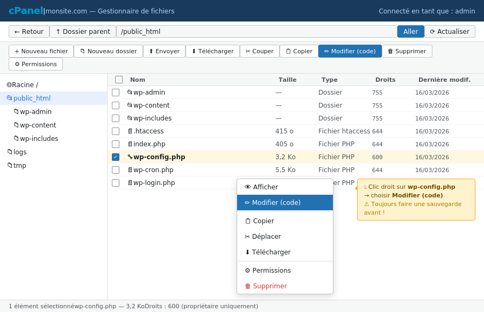Create a Nouveau dossier
The image size is (484, 312).
tap(108, 51)
